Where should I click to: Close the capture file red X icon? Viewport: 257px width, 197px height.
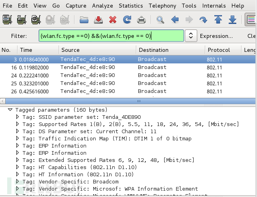point(113,19)
